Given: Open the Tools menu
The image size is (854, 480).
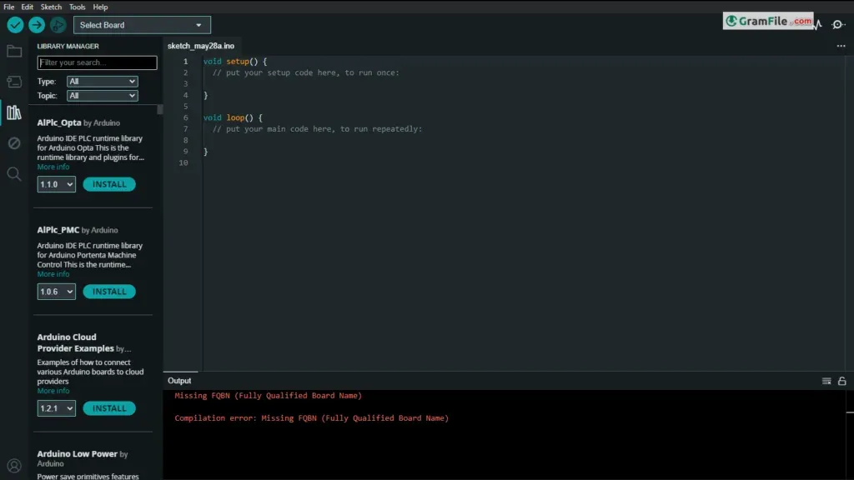Looking at the screenshot, I should point(78,7).
